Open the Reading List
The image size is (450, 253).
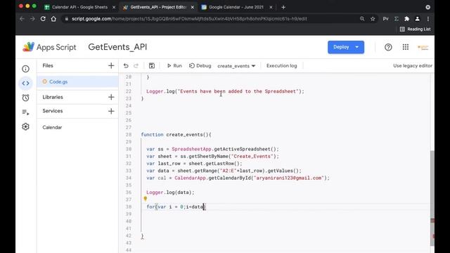click(415, 29)
